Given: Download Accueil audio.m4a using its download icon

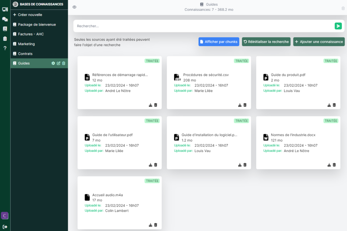Looking at the screenshot, I should (150, 225).
